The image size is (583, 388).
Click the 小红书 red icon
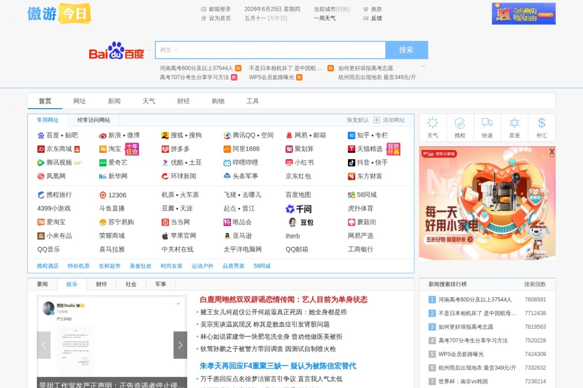point(289,162)
